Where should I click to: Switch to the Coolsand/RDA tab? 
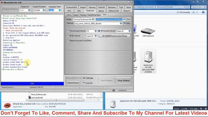[x=71, y=7]
